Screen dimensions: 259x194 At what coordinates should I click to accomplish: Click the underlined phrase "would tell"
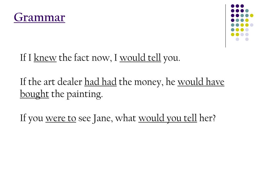click(x=140, y=58)
